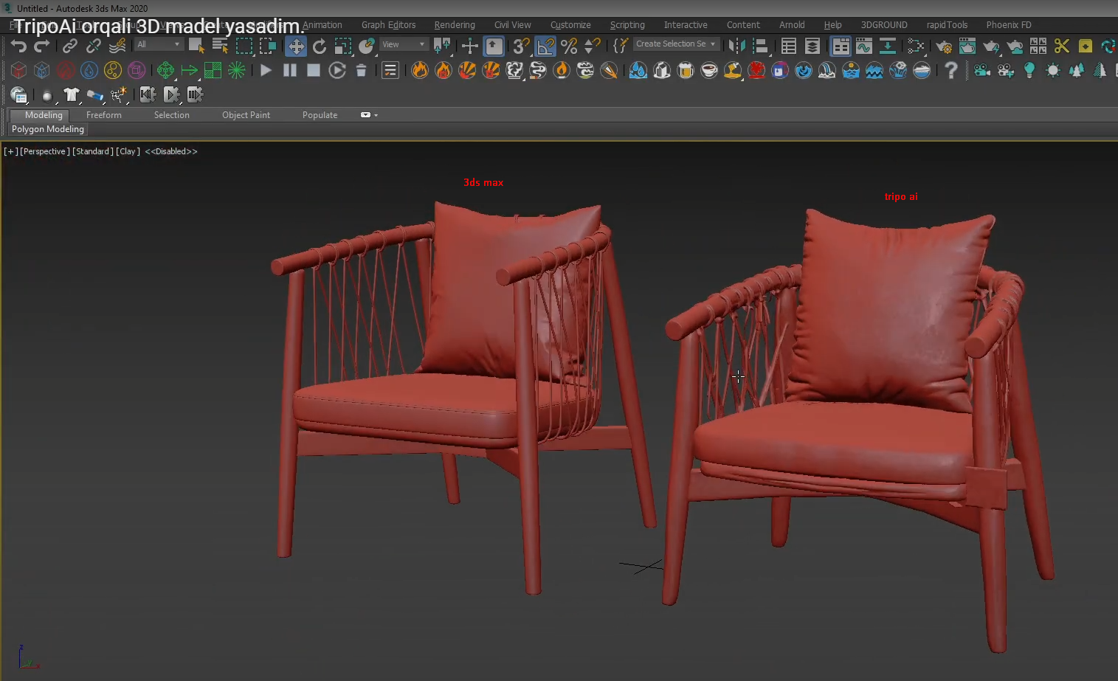Click Edit Named Selection Sets icon
This screenshot has width=1118, height=681.
pyautogui.click(x=621, y=46)
